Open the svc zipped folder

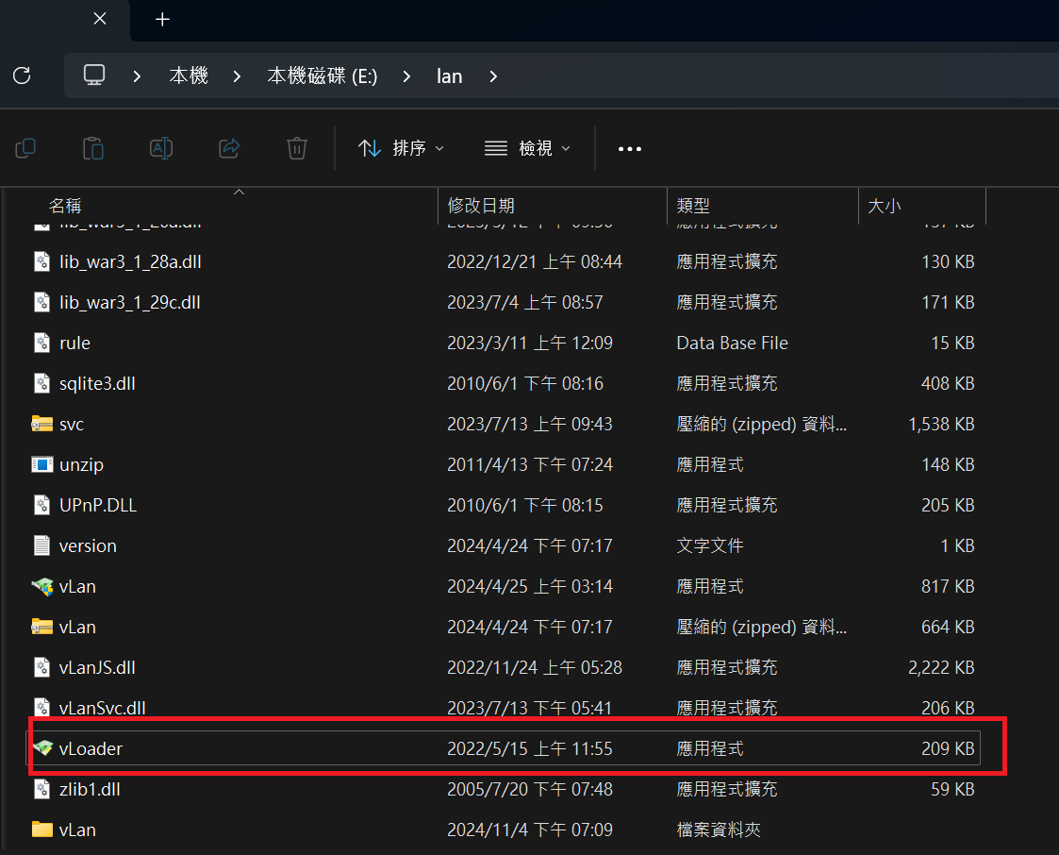click(x=72, y=424)
